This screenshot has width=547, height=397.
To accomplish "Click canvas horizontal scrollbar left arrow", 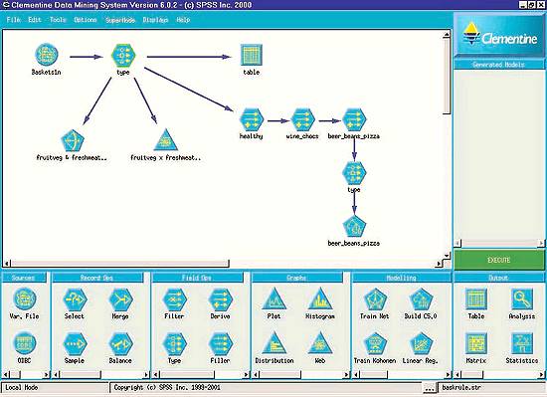I will click(7, 264).
